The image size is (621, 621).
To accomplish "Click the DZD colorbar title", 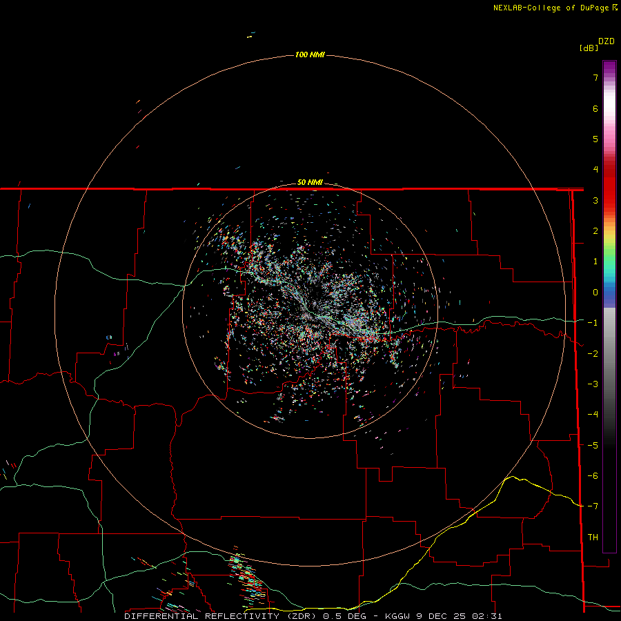I will 607,41.
